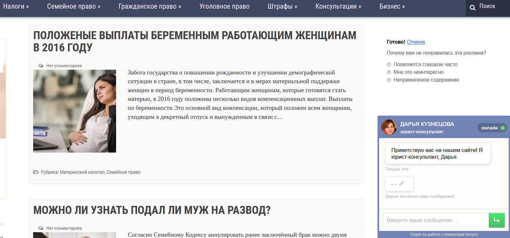This screenshot has width=510, height=238.
Task: Click 'Почему вам не понравилась эта реклама?' text
Action: pos(436,53)
